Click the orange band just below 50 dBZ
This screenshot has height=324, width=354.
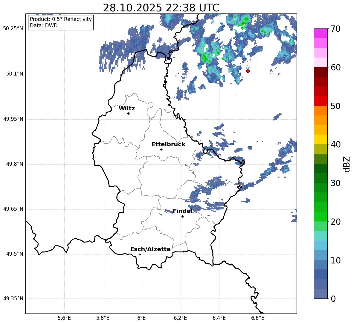tap(321, 111)
